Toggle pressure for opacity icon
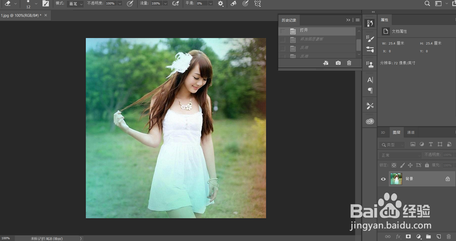 (130, 3)
